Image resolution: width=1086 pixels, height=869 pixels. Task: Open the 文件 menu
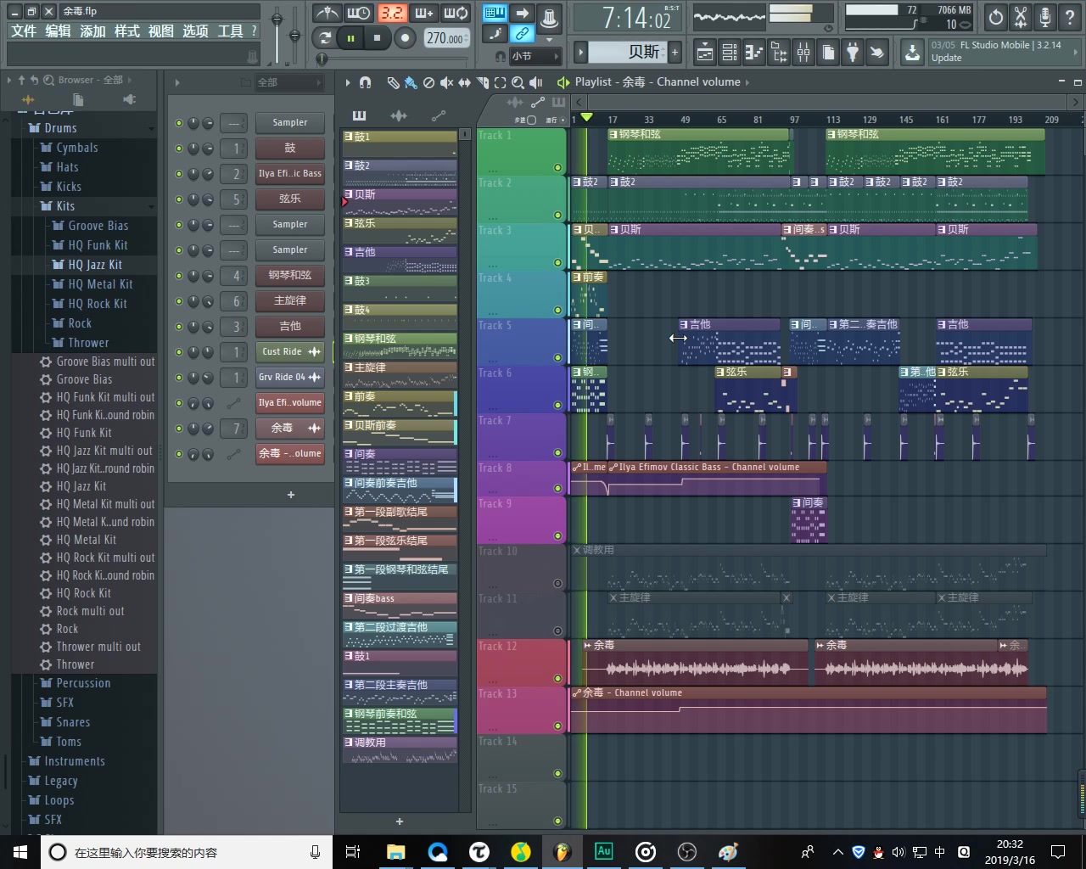24,31
